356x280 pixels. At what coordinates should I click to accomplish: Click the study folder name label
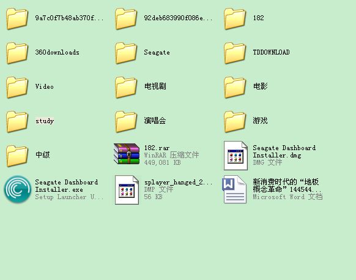[45, 121]
